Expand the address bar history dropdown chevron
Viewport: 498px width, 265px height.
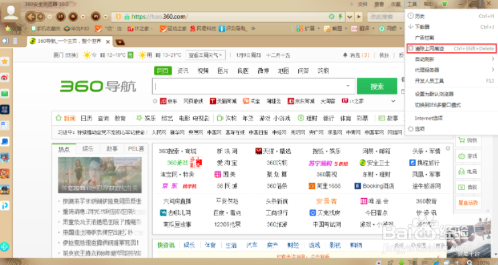coord(350,17)
